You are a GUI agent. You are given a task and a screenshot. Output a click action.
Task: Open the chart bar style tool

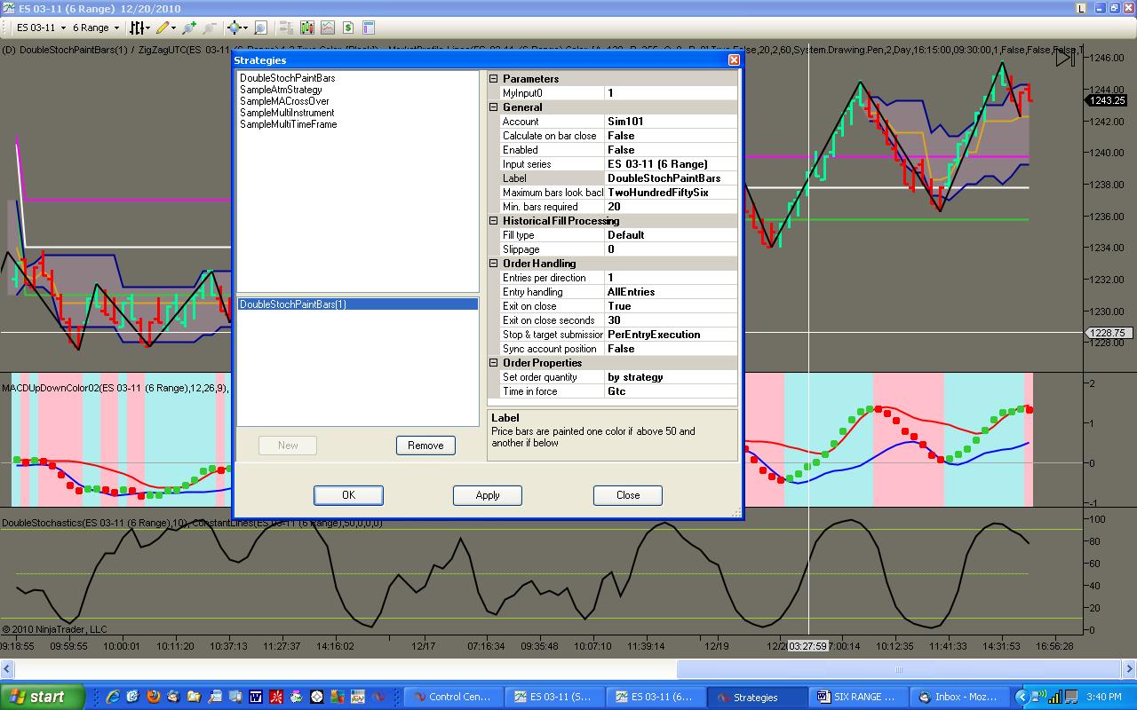click(x=138, y=28)
